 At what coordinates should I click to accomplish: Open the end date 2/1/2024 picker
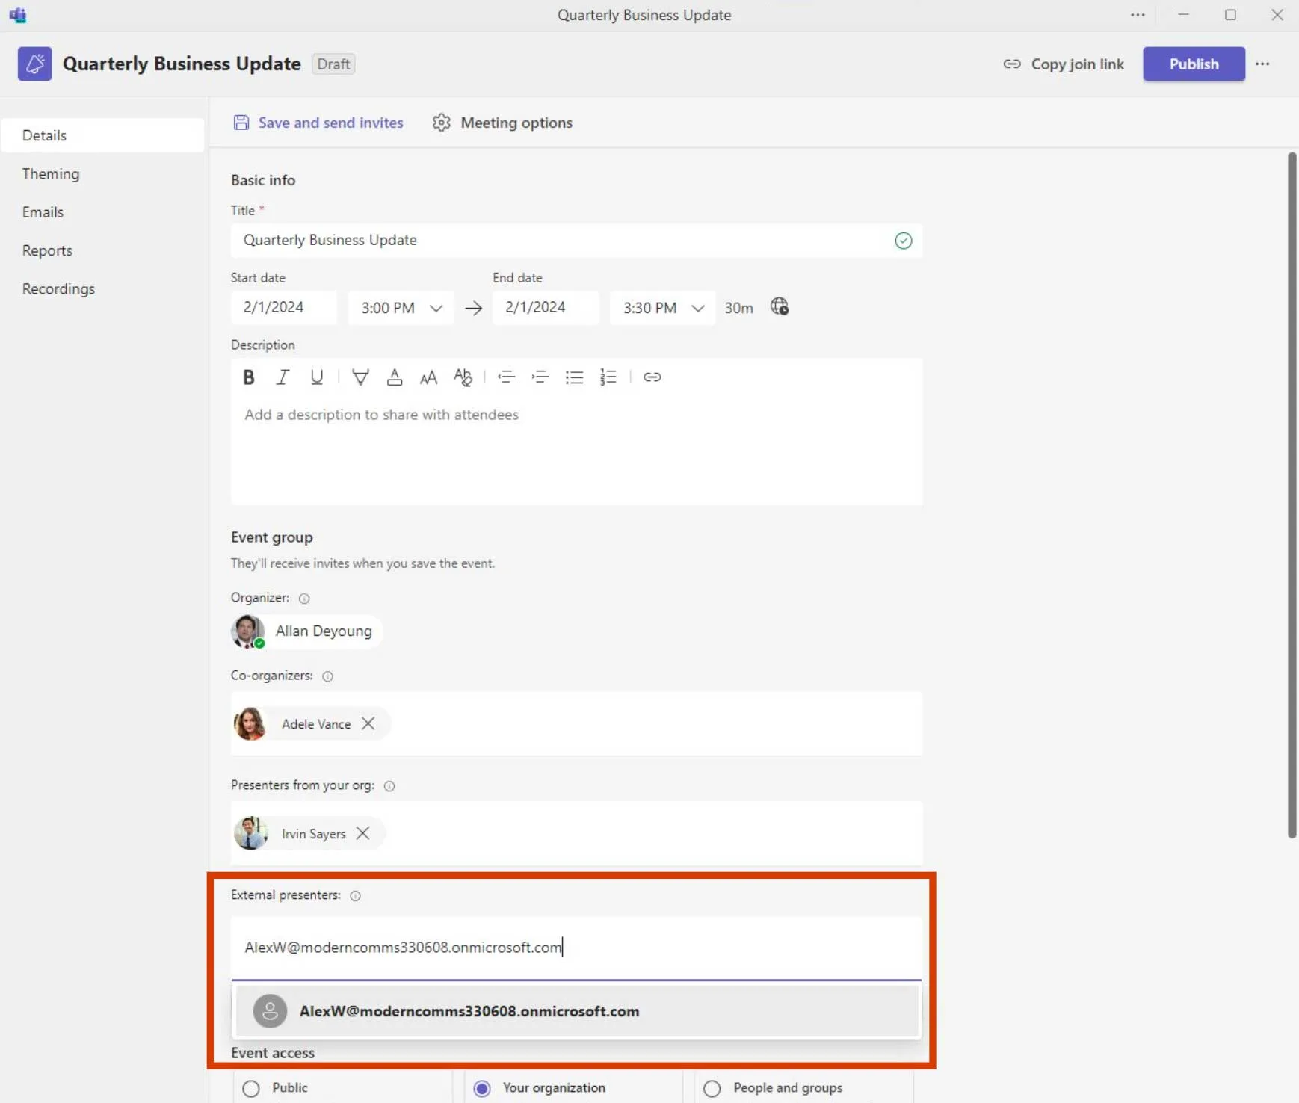coord(546,308)
